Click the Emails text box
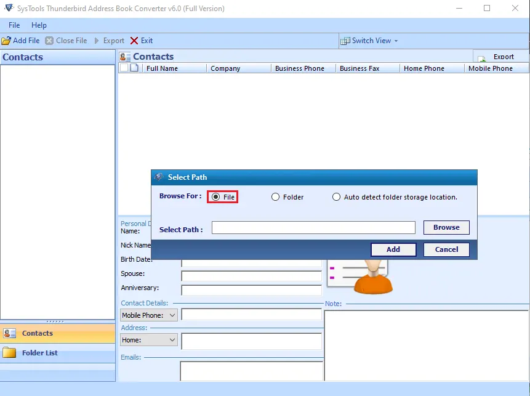The image size is (530, 396). pos(251,371)
